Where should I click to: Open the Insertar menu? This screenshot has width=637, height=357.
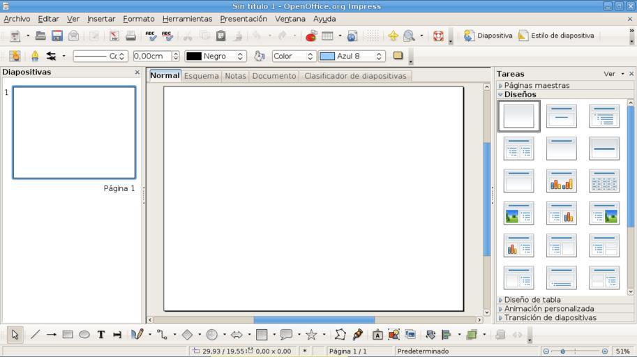click(x=101, y=19)
